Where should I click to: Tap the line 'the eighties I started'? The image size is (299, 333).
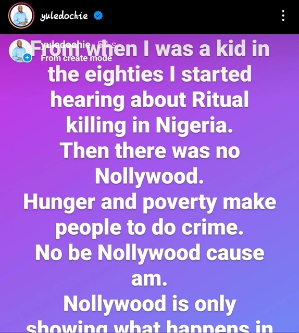(150, 74)
